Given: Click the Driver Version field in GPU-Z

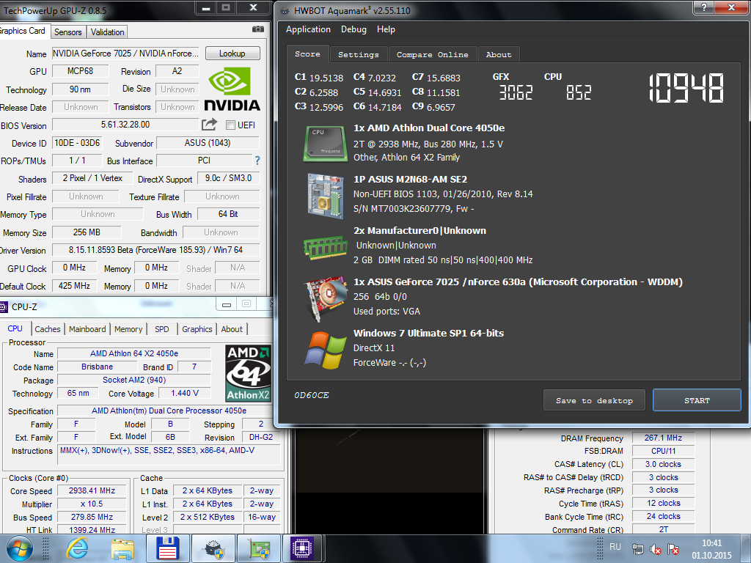Looking at the screenshot, I should 155,250.
